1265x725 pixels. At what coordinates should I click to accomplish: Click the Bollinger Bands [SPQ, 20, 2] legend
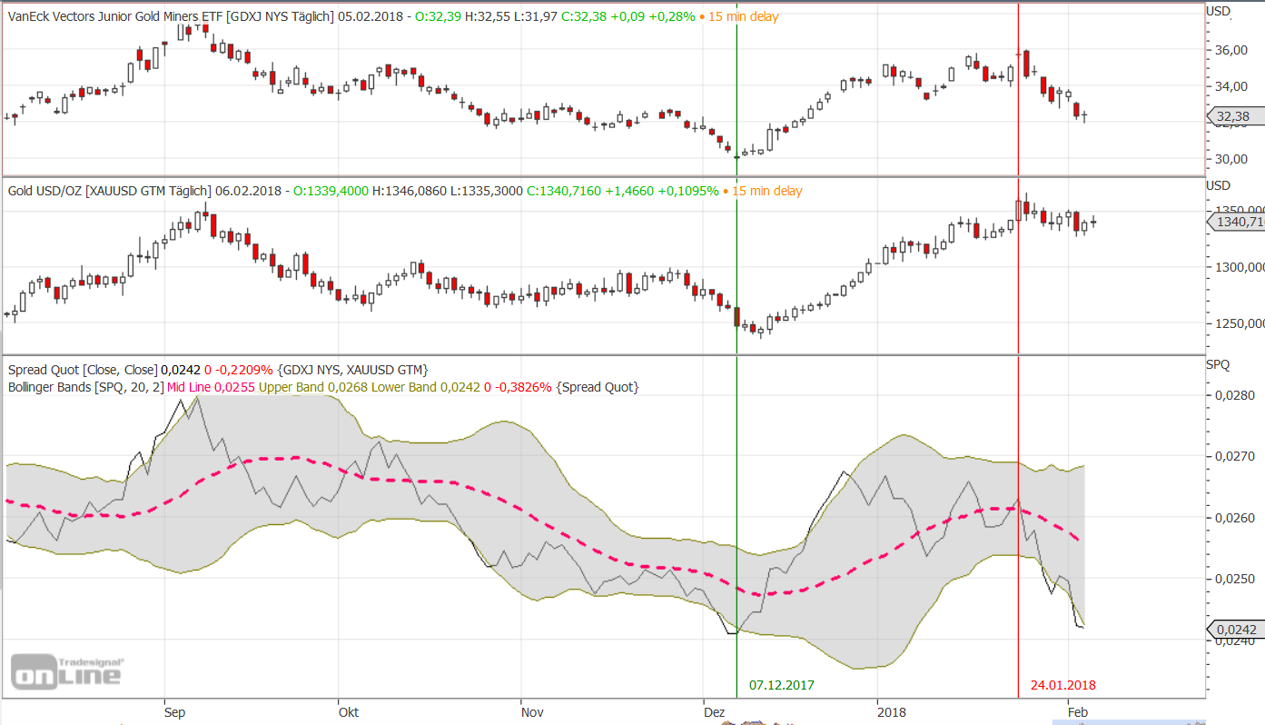85,387
